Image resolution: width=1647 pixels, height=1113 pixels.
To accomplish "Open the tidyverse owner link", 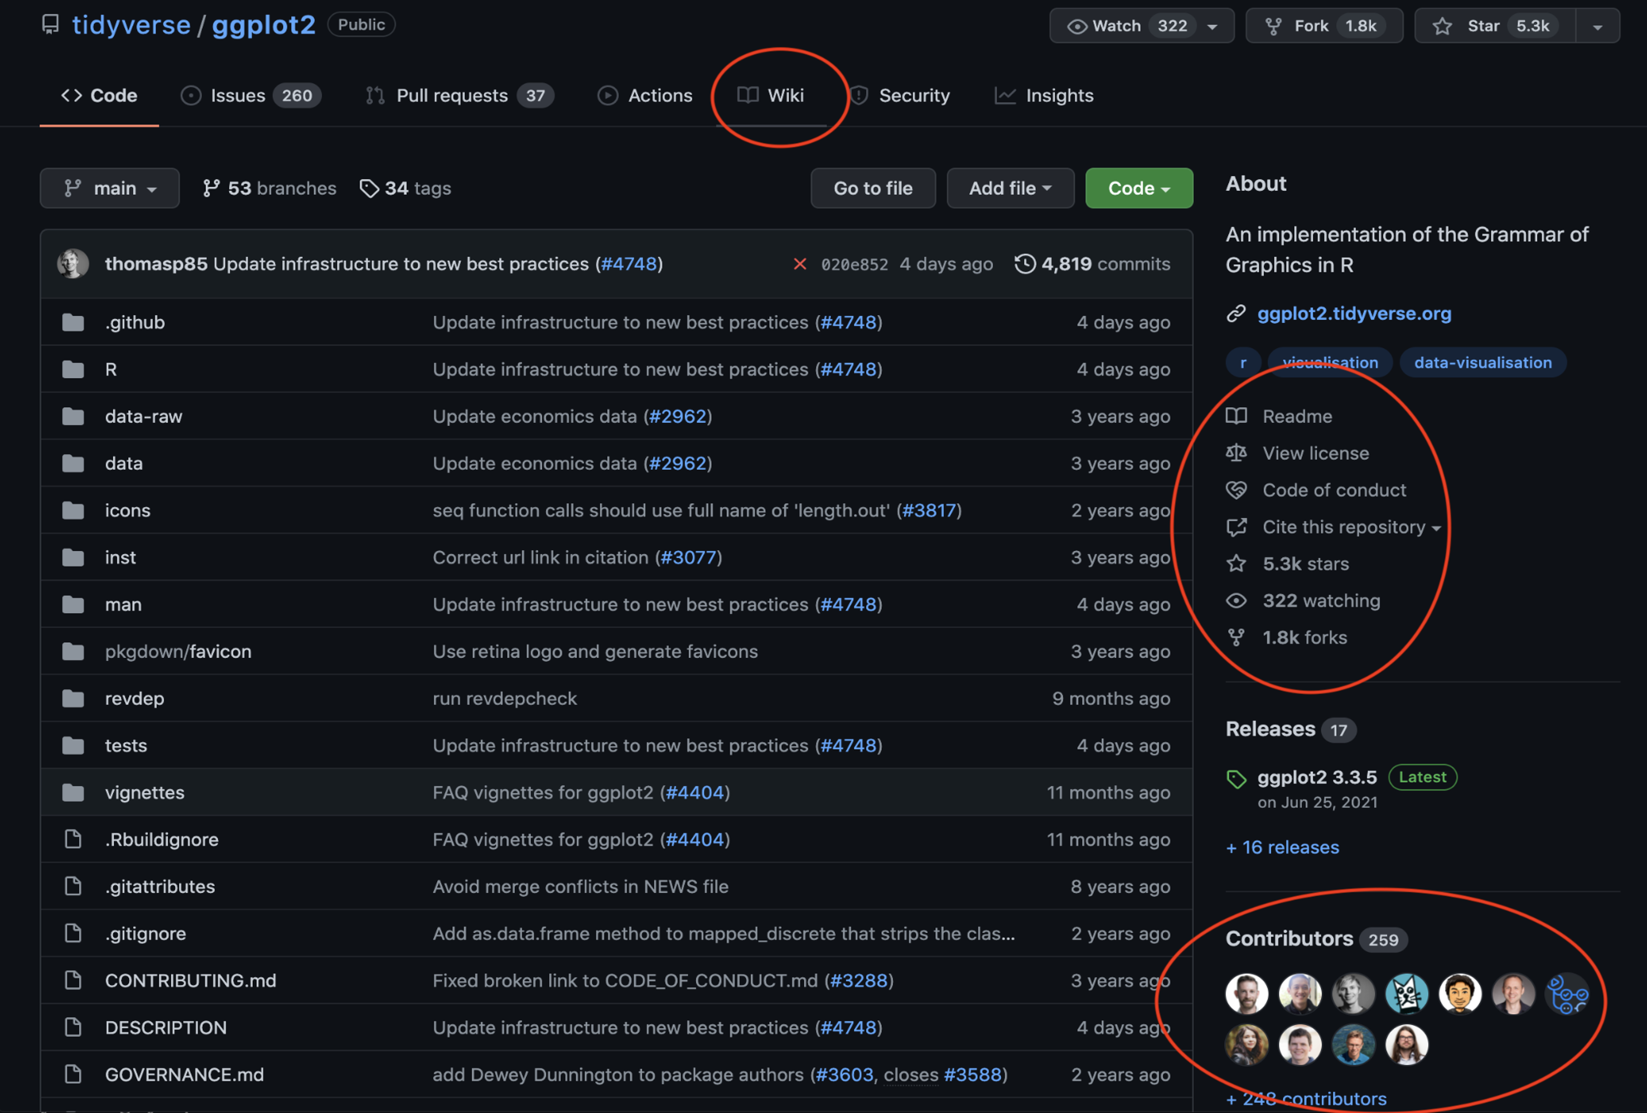I will (131, 25).
